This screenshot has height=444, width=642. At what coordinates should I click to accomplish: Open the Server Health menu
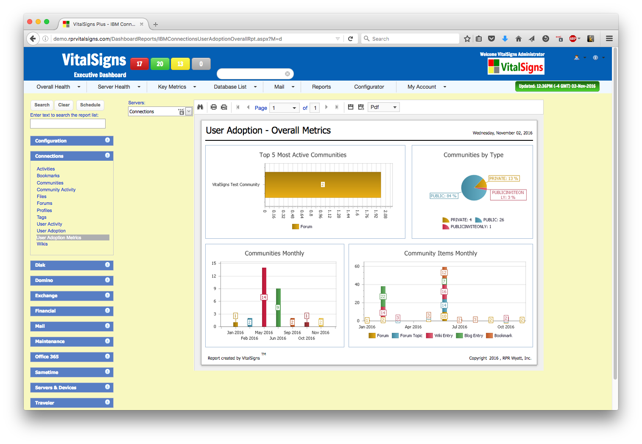click(119, 87)
